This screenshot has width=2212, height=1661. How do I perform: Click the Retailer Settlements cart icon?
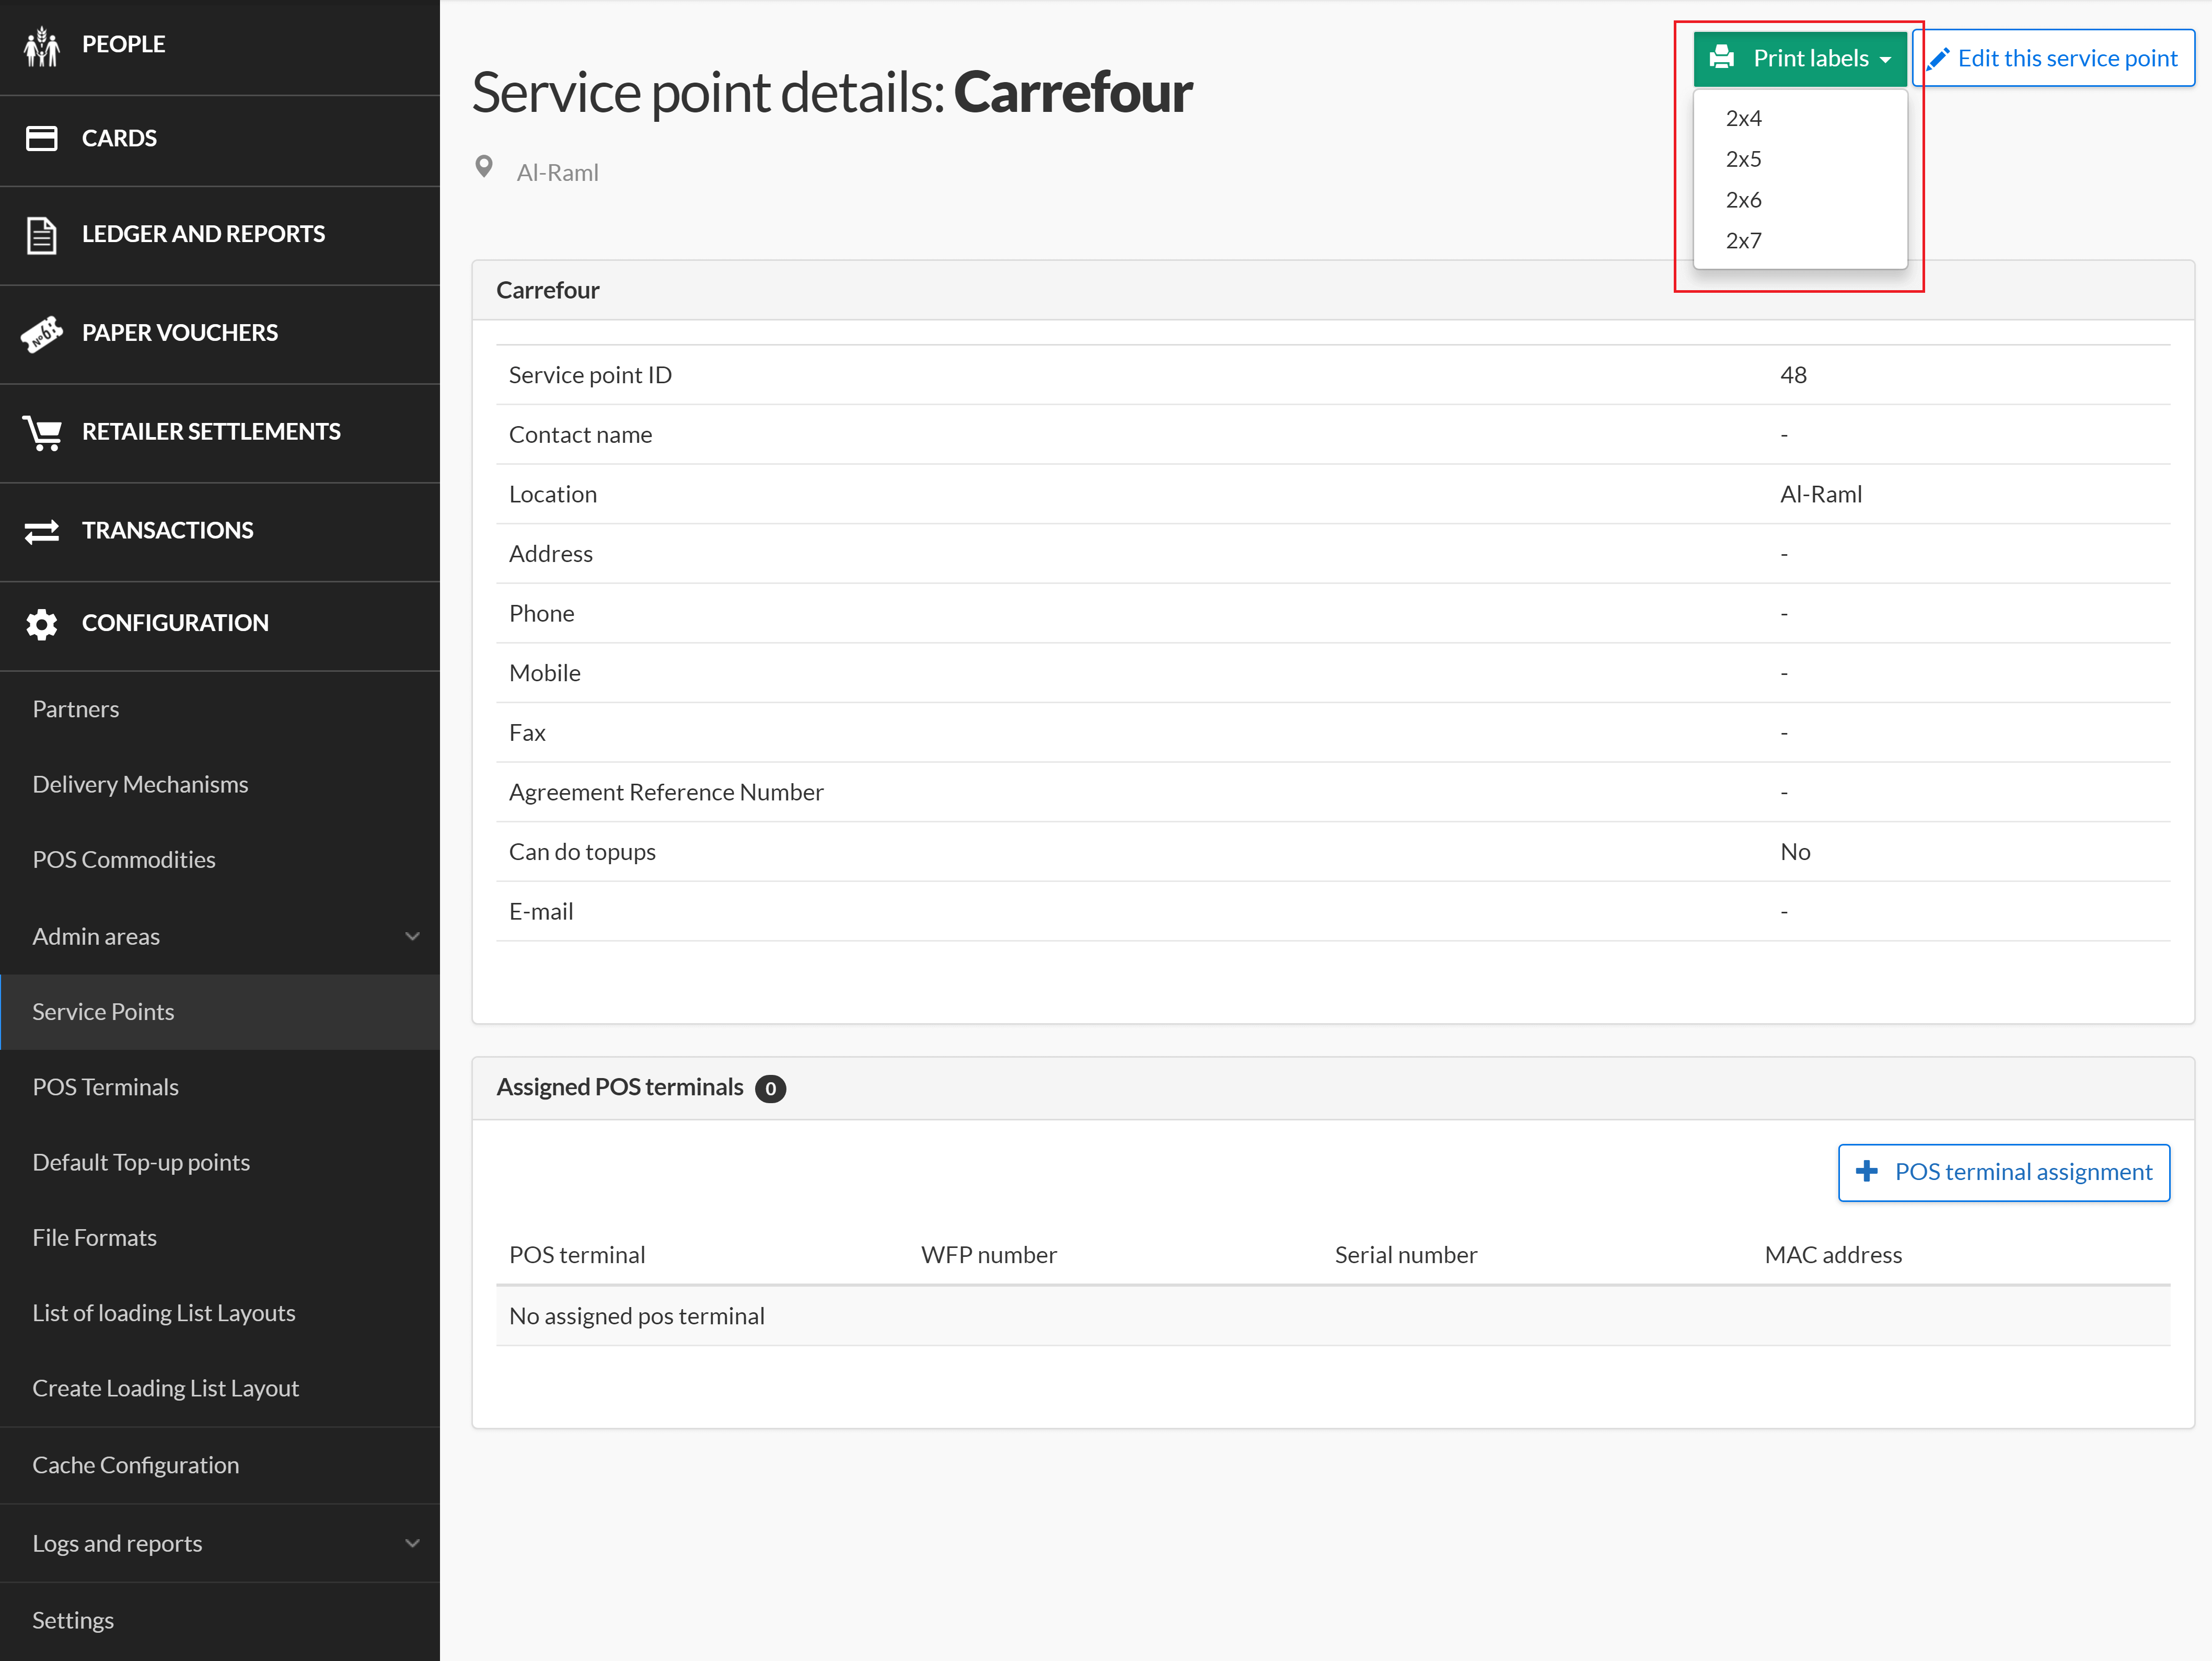(x=42, y=432)
